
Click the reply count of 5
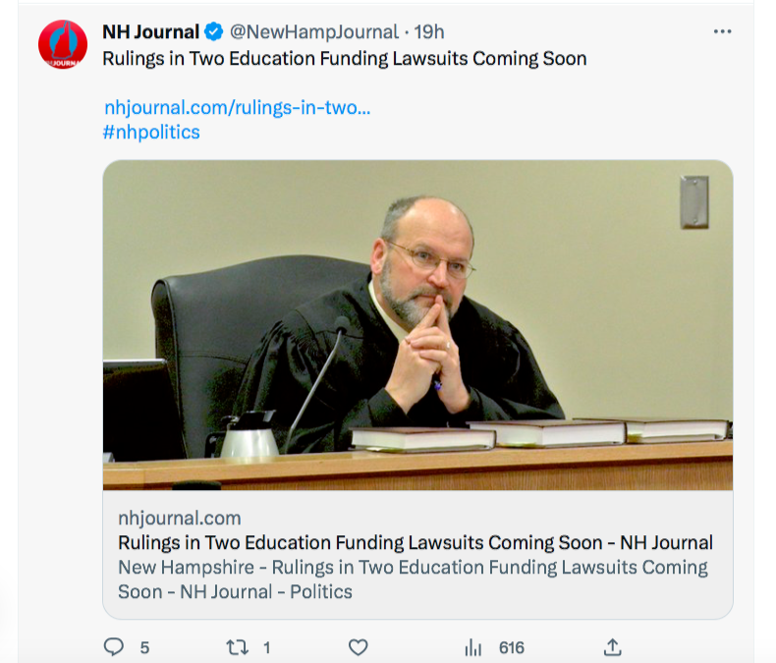144,647
